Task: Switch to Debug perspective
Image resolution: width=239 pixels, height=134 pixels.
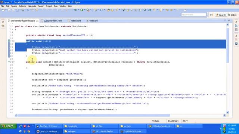Action: tap(232, 15)
